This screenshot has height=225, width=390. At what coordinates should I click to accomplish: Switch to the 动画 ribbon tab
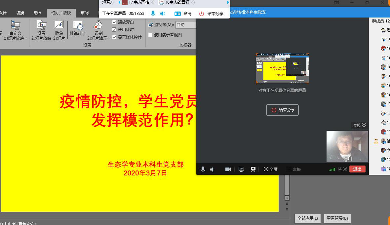tap(38, 13)
